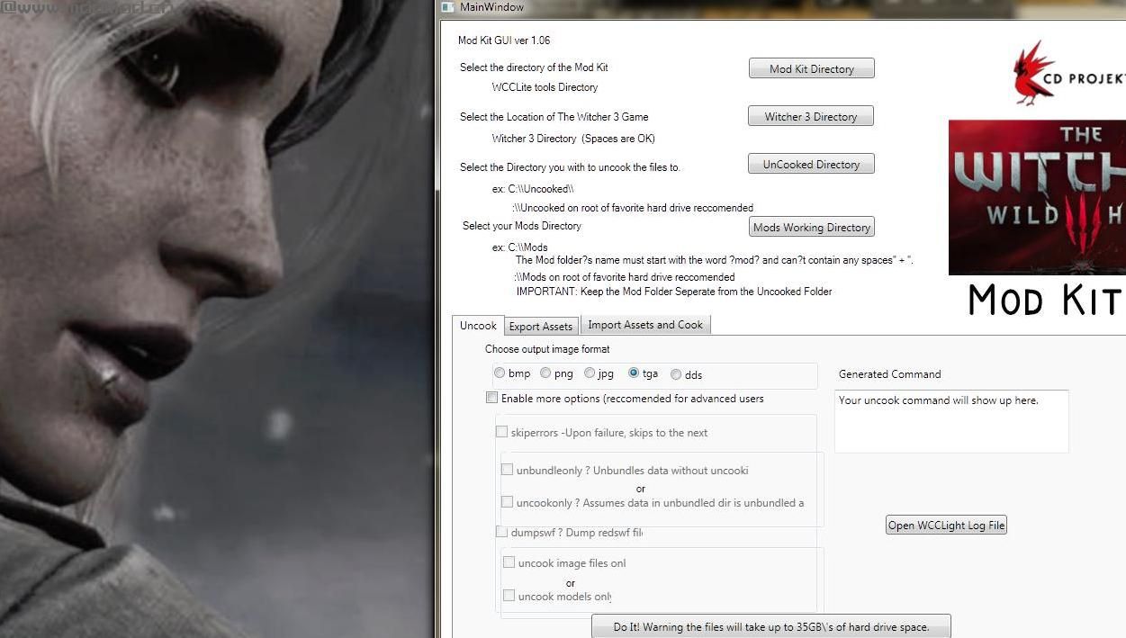Viewport: 1126px width, 638px height.
Task: Open the Export Assets tab
Action: coord(540,326)
